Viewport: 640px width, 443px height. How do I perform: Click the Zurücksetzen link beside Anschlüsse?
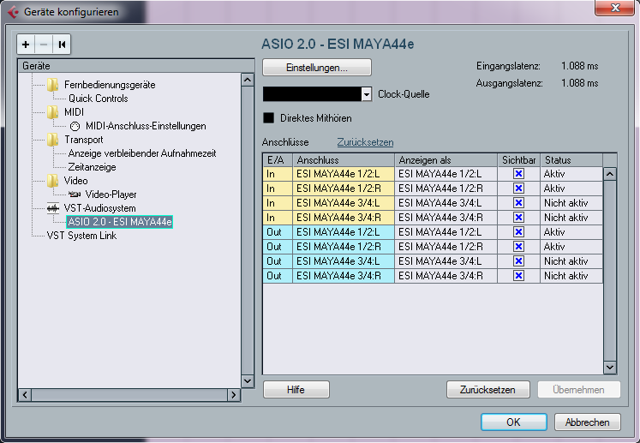click(365, 142)
